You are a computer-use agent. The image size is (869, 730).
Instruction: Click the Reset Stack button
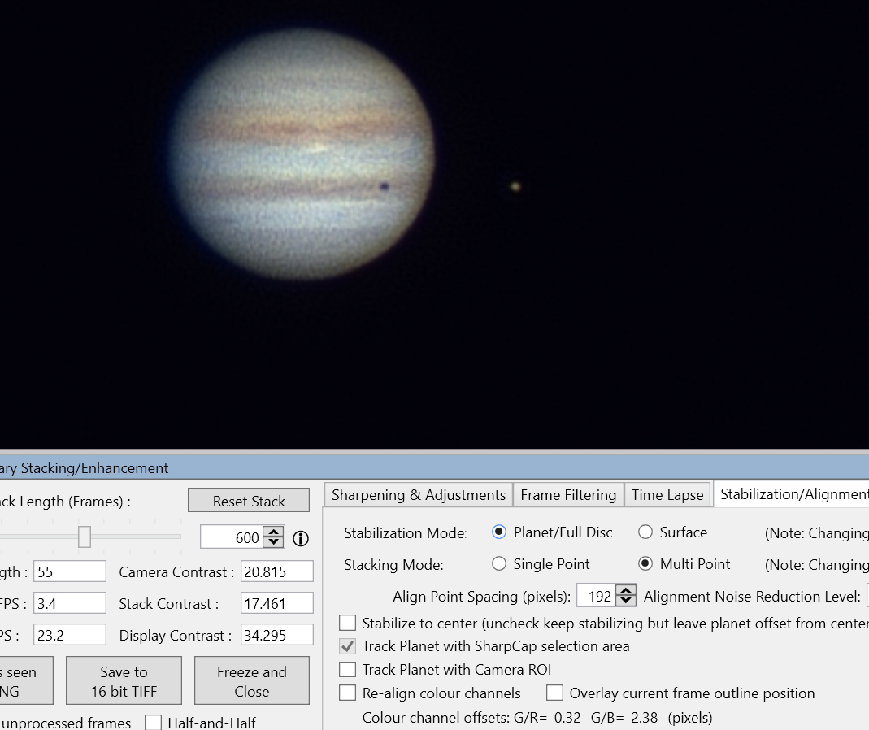click(249, 501)
